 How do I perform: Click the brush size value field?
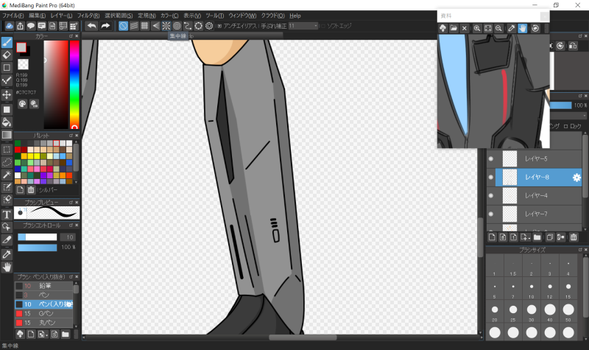[x=68, y=237]
